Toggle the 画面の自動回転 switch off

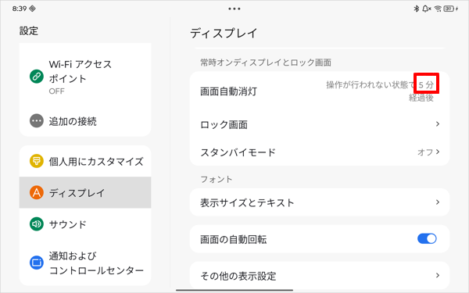(427, 239)
